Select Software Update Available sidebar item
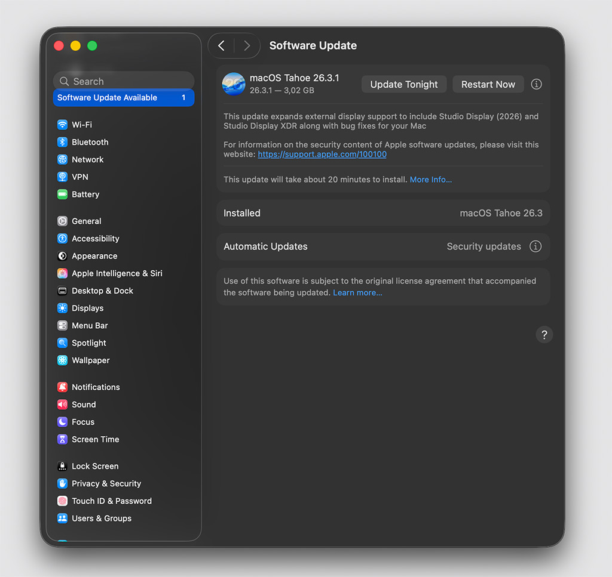612x577 pixels. 124,97
